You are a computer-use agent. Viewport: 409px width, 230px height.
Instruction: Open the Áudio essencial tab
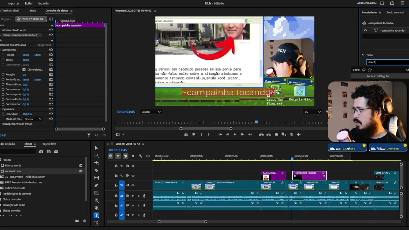pyautogui.click(x=395, y=12)
